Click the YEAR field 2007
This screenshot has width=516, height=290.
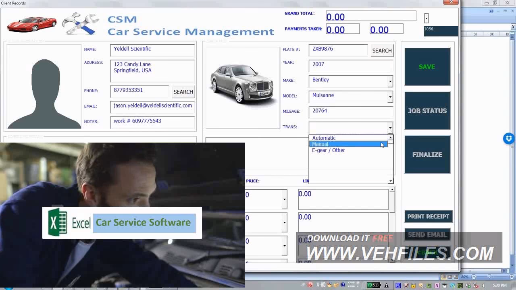(x=351, y=66)
